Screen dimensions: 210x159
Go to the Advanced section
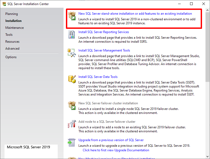pyautogui.click(x=12, y=49)
